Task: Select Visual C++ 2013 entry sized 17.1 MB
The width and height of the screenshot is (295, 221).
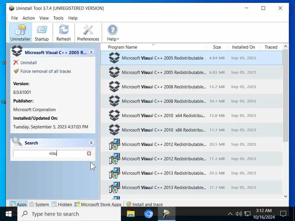Action: point(192,187)
